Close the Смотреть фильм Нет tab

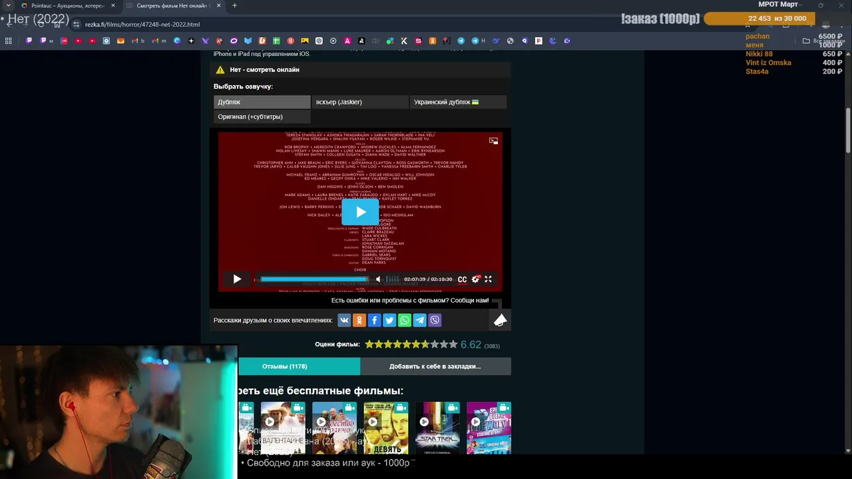(218, 5)
